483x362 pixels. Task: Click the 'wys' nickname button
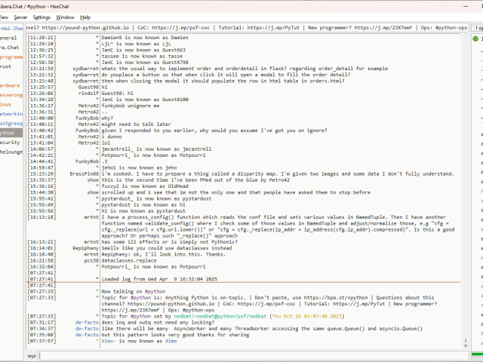pyautogui.click(x=32, y=355)
